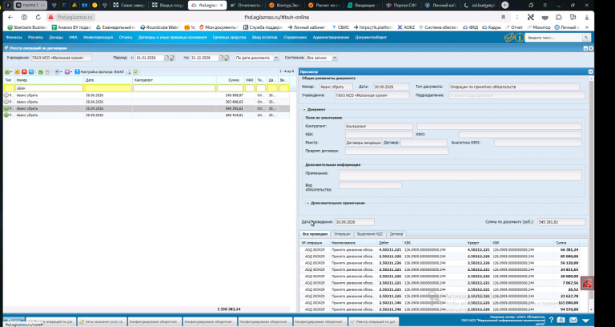The image size is (615, 327).
Task: Click the red floating side widget icon
Action: (x=587, y=283)
